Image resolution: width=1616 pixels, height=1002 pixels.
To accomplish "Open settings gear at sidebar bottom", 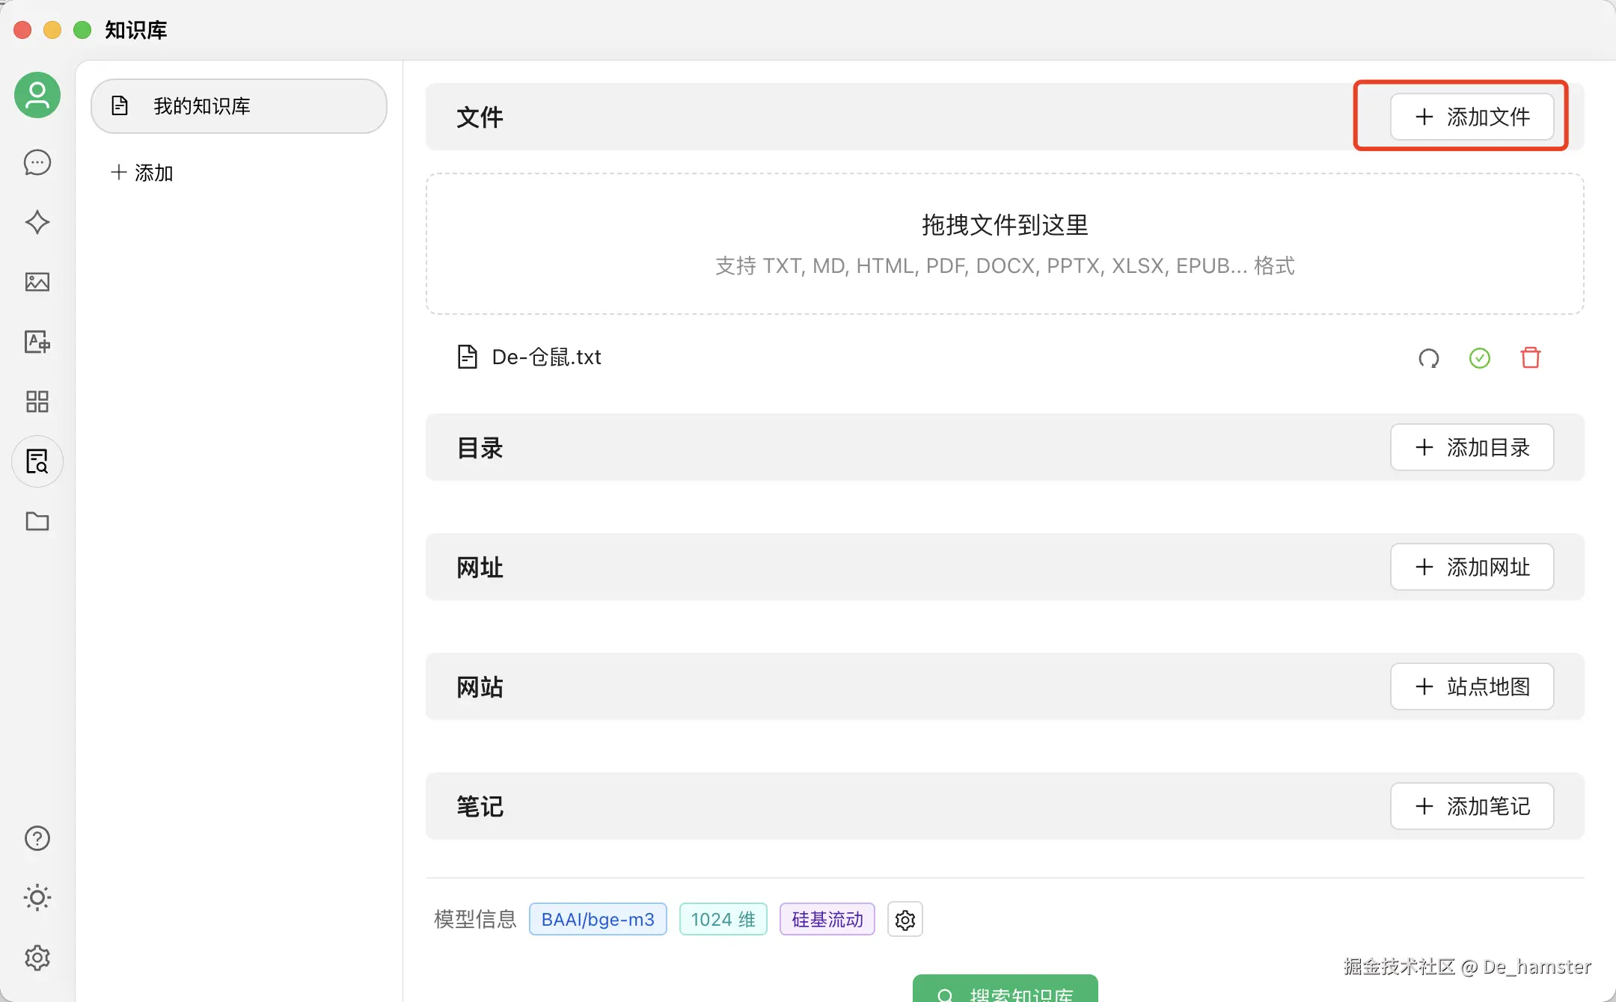I will pos(37,957).
